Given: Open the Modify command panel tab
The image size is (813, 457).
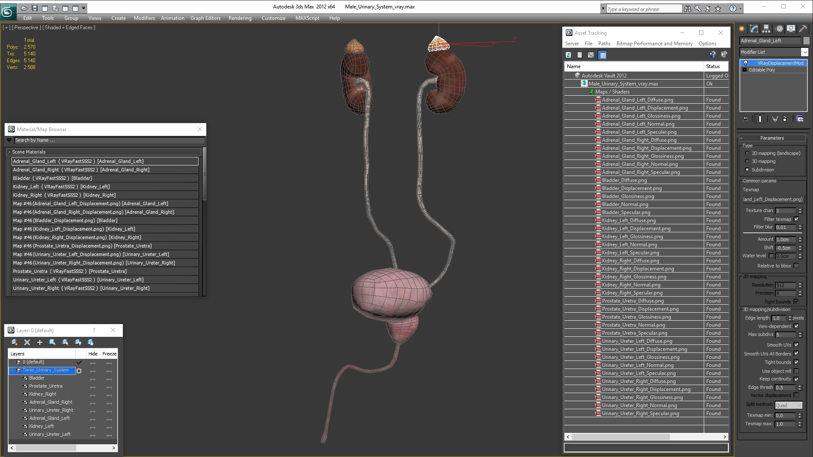Looking at the screenshot, I should (754, 29).
